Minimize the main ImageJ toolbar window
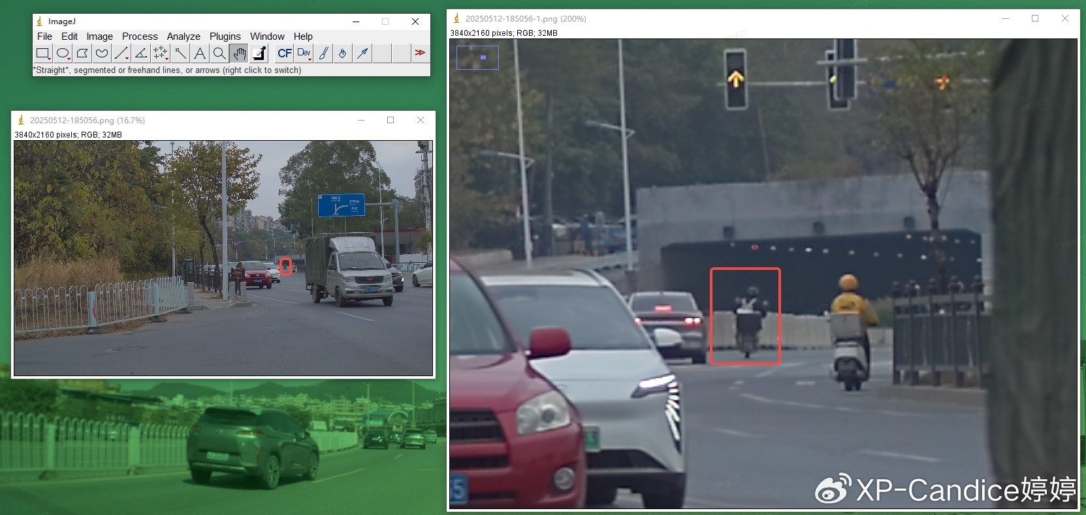The height and width of the screenshot is (515, 1086). (356, 22)
